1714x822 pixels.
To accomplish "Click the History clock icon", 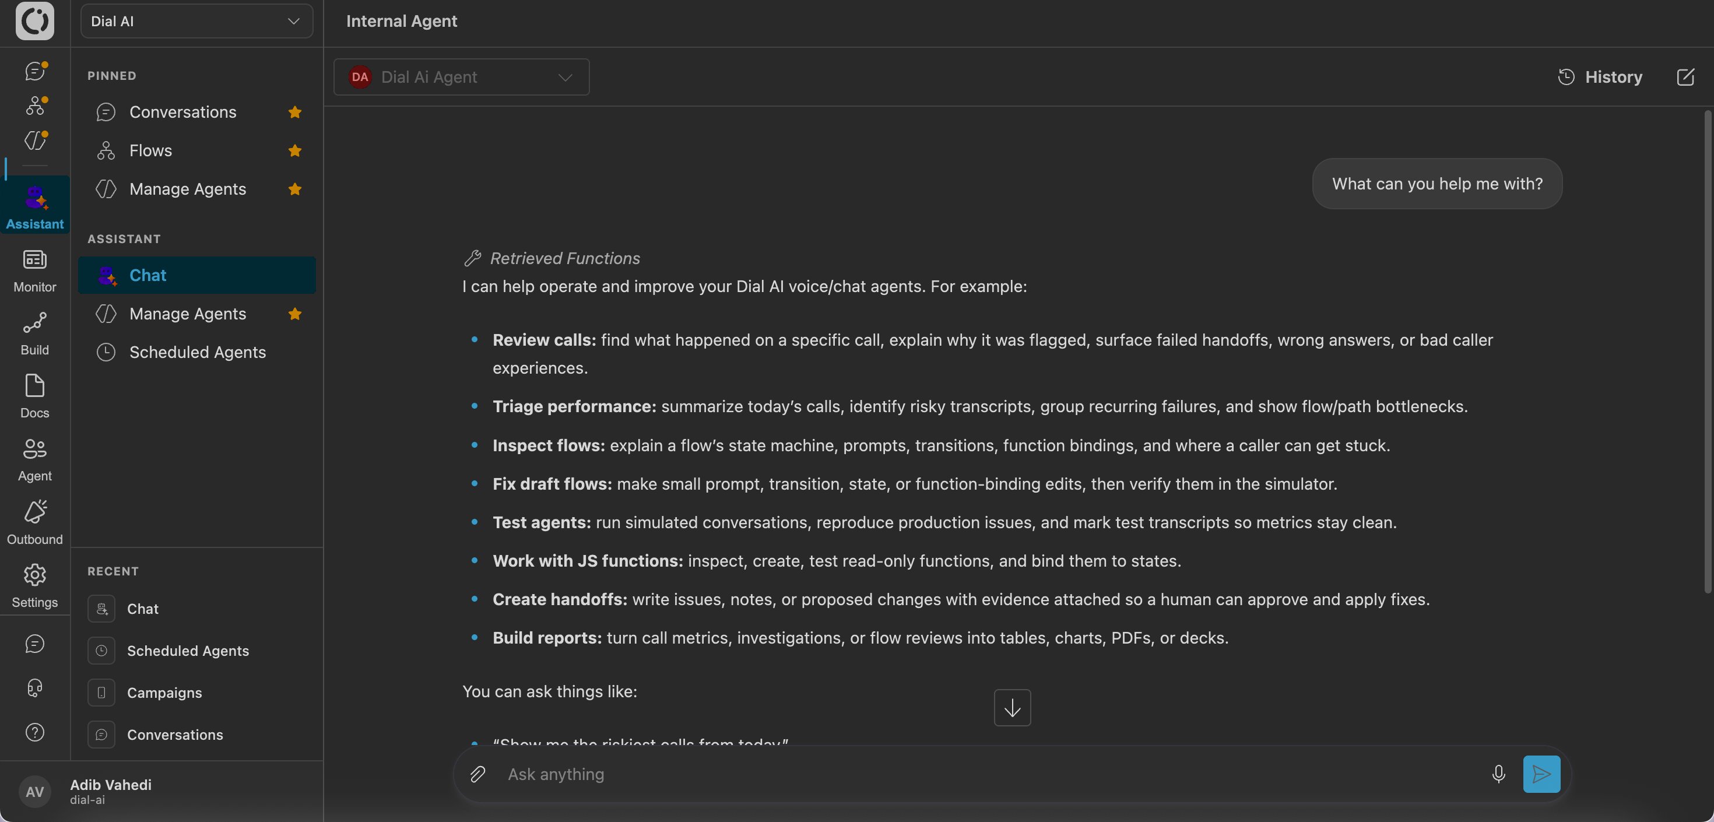I will [1567, 77].
